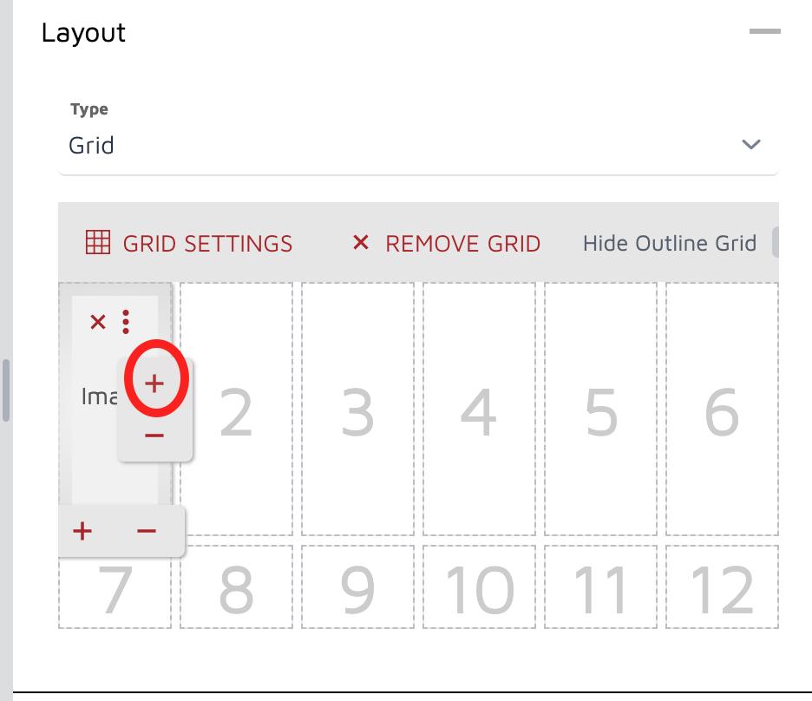
Task: Select grid cell 2
Action: tap(236, 409)
